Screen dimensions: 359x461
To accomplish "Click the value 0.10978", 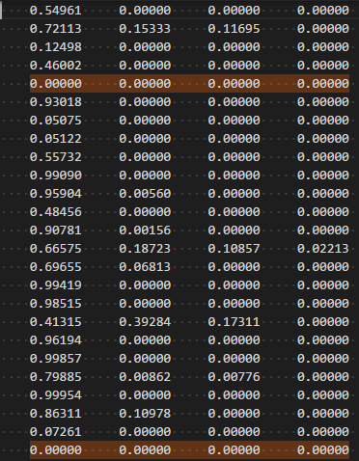I will pos(145,414).
